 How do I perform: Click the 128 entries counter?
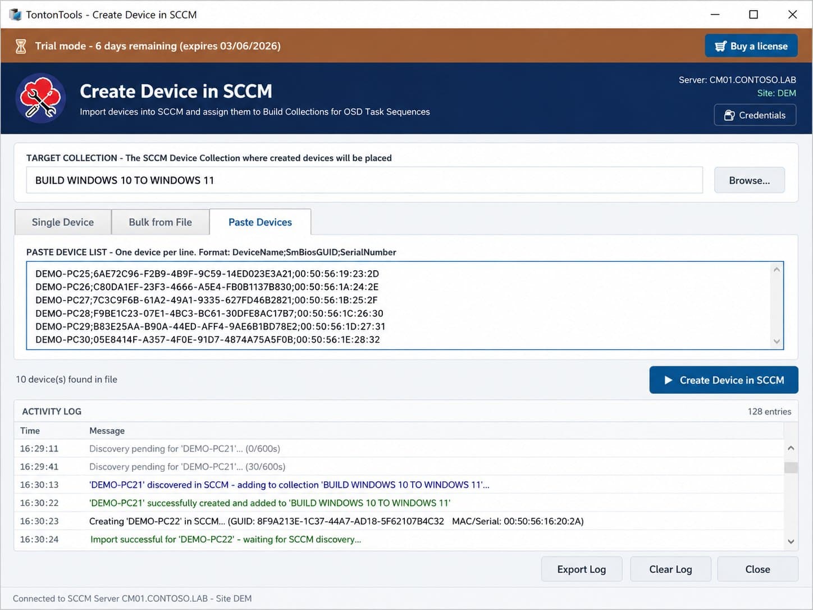[769, 412]
